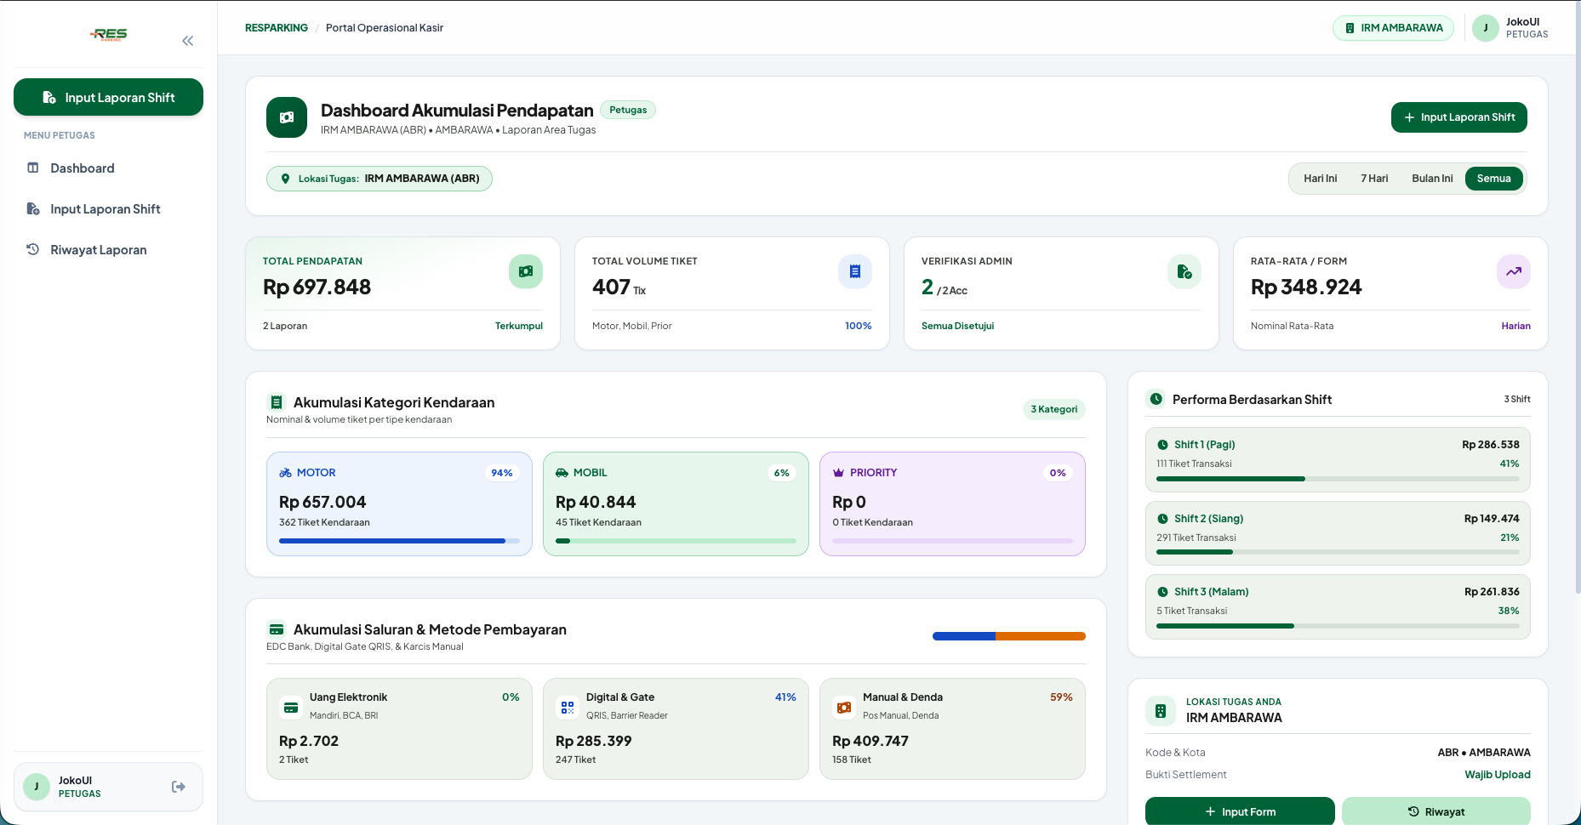Select the 7 Hari filter
The image size is (1581, 825).
[1374, 179]
